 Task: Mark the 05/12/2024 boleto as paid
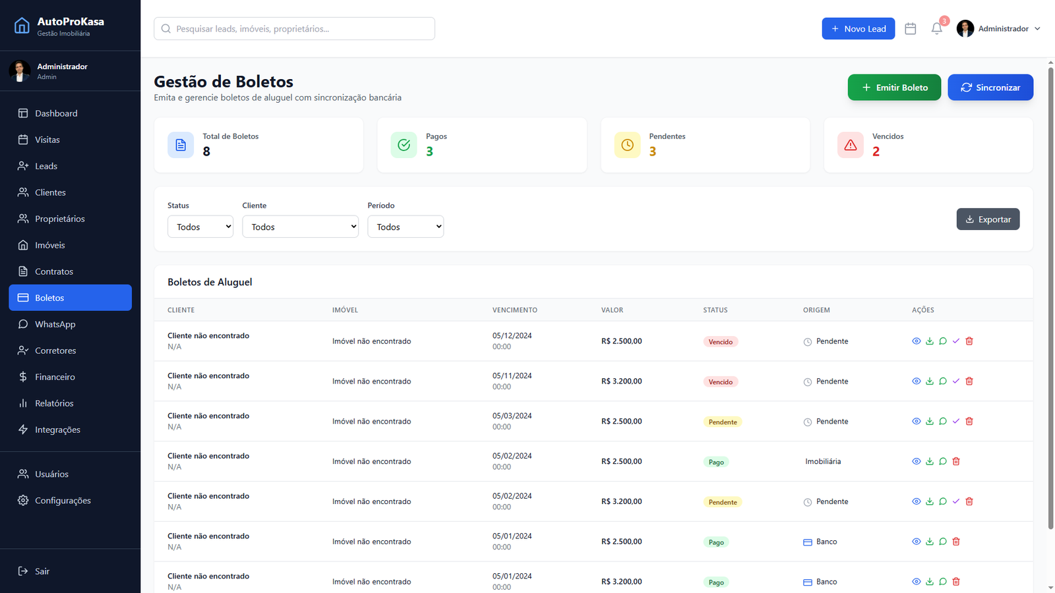point(956,341)
